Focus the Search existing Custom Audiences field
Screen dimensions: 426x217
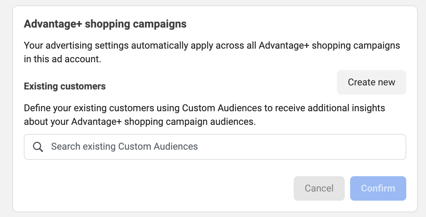(215, 147)
